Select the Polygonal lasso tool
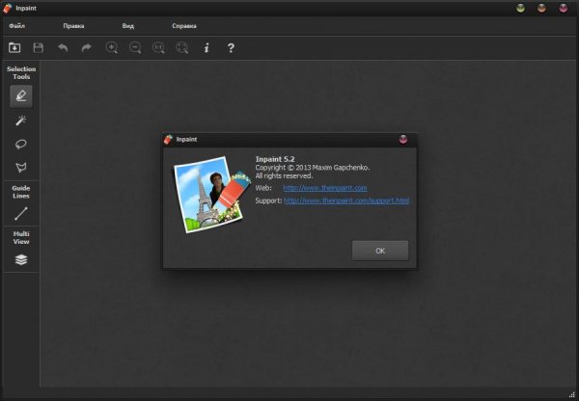 (x=21, y=167)
